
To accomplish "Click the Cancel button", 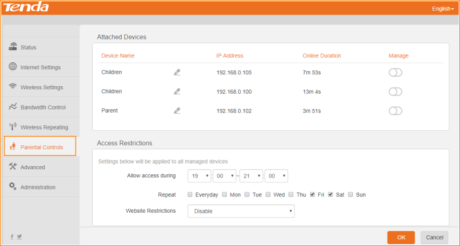I will tap(434, 238).
